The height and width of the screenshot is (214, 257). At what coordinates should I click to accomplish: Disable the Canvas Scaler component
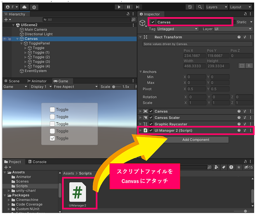coord(151,118)
